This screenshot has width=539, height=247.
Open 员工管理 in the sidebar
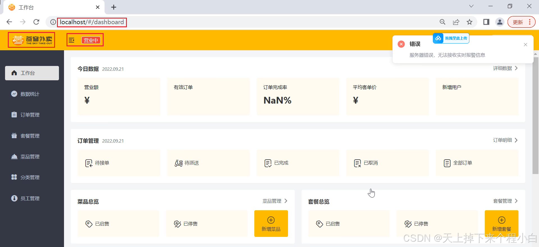point(32,198)
